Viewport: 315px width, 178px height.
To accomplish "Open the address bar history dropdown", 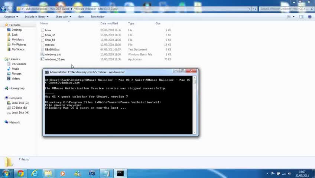I will 249,9.
